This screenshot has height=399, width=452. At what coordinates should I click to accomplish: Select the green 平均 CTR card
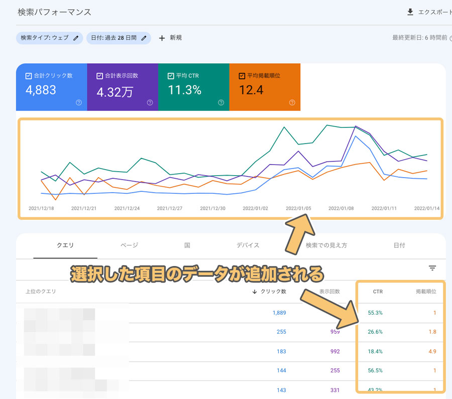194,87
